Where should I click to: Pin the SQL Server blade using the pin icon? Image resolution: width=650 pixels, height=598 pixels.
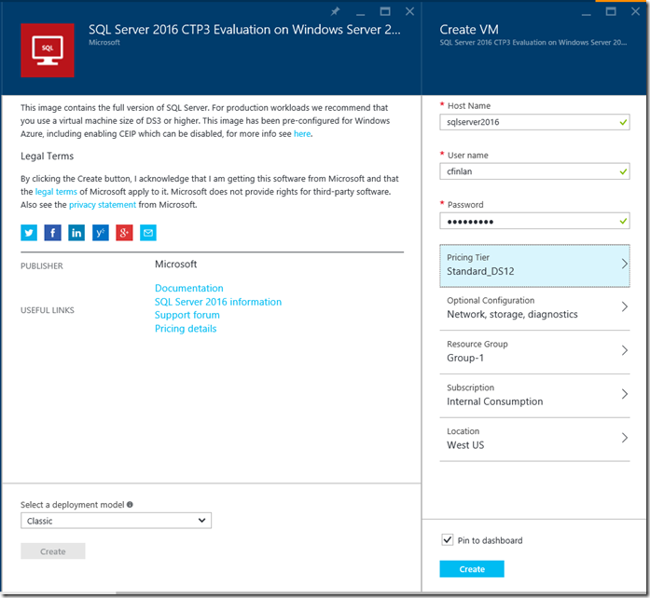(x=336, y=12)
